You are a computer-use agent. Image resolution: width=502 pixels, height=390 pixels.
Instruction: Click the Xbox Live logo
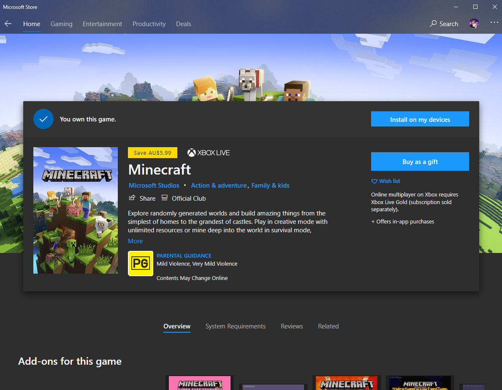click(x=209, y=153)
